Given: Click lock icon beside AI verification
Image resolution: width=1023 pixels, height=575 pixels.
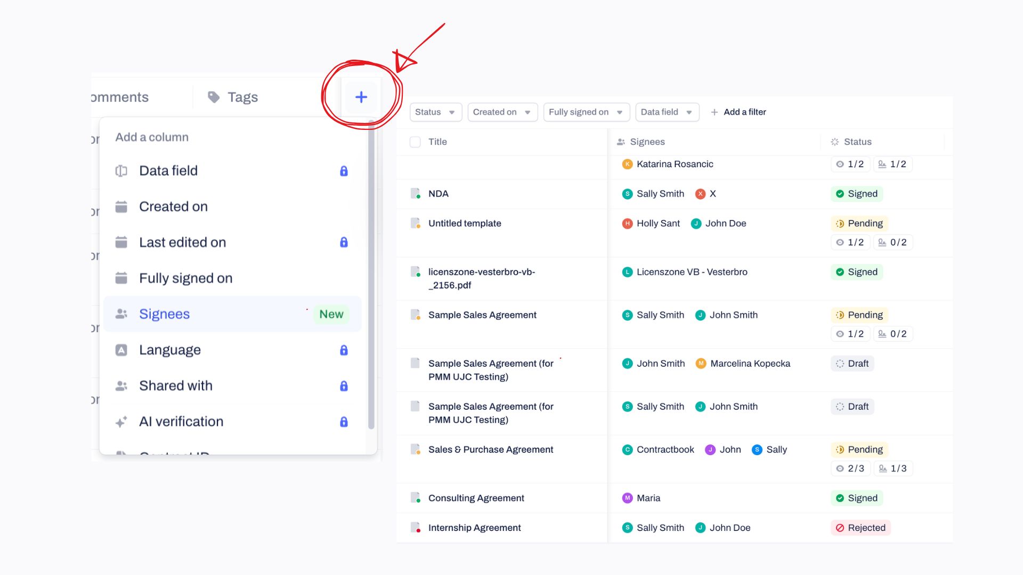Looking at the screenshot, I should (x=344, y=422).
